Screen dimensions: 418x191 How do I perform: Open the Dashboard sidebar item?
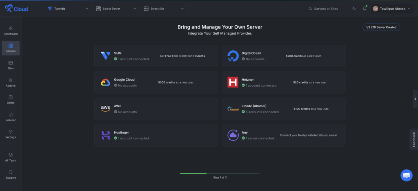coord(11,31)
